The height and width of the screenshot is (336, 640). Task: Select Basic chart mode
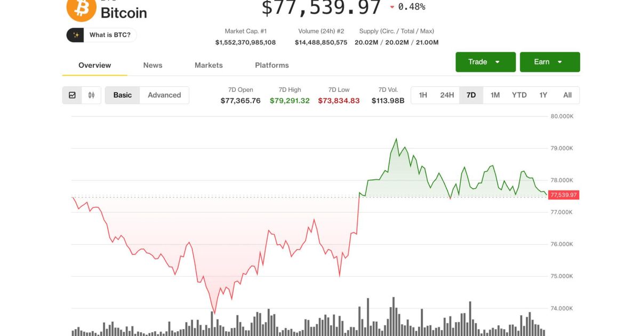[122, 94]
